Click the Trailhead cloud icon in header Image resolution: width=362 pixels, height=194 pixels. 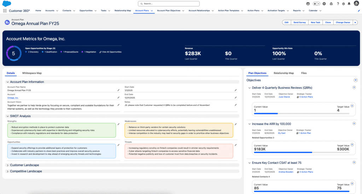[331, 4]
